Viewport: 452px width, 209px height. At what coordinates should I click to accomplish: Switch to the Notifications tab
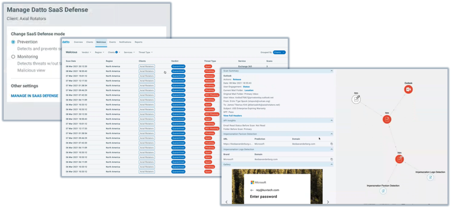coord(125,42)
